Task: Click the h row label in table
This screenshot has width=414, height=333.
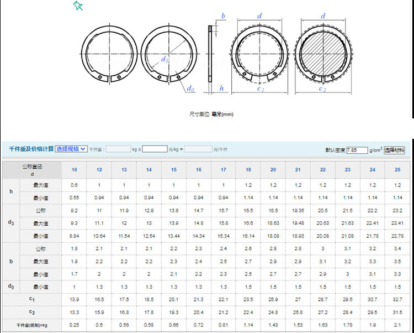Action: coord(11,191)
